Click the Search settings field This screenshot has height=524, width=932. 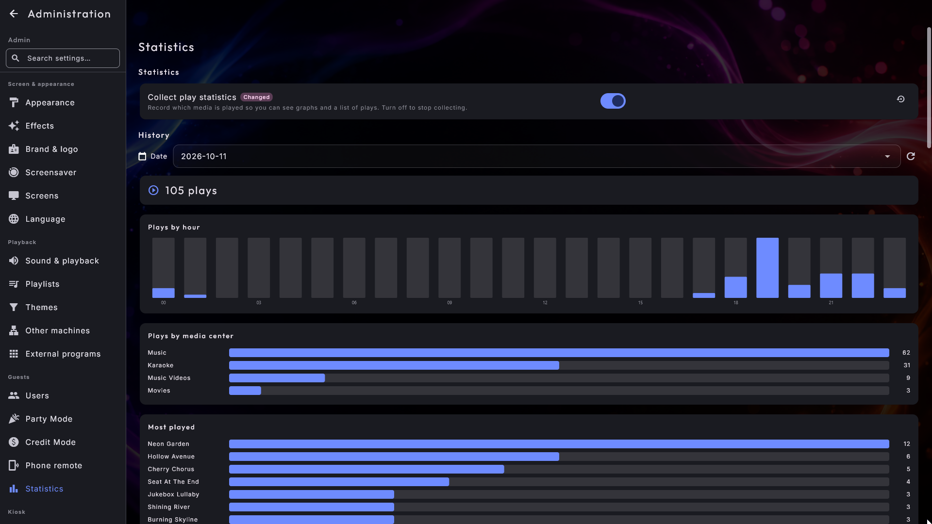[x=63, y=58]
